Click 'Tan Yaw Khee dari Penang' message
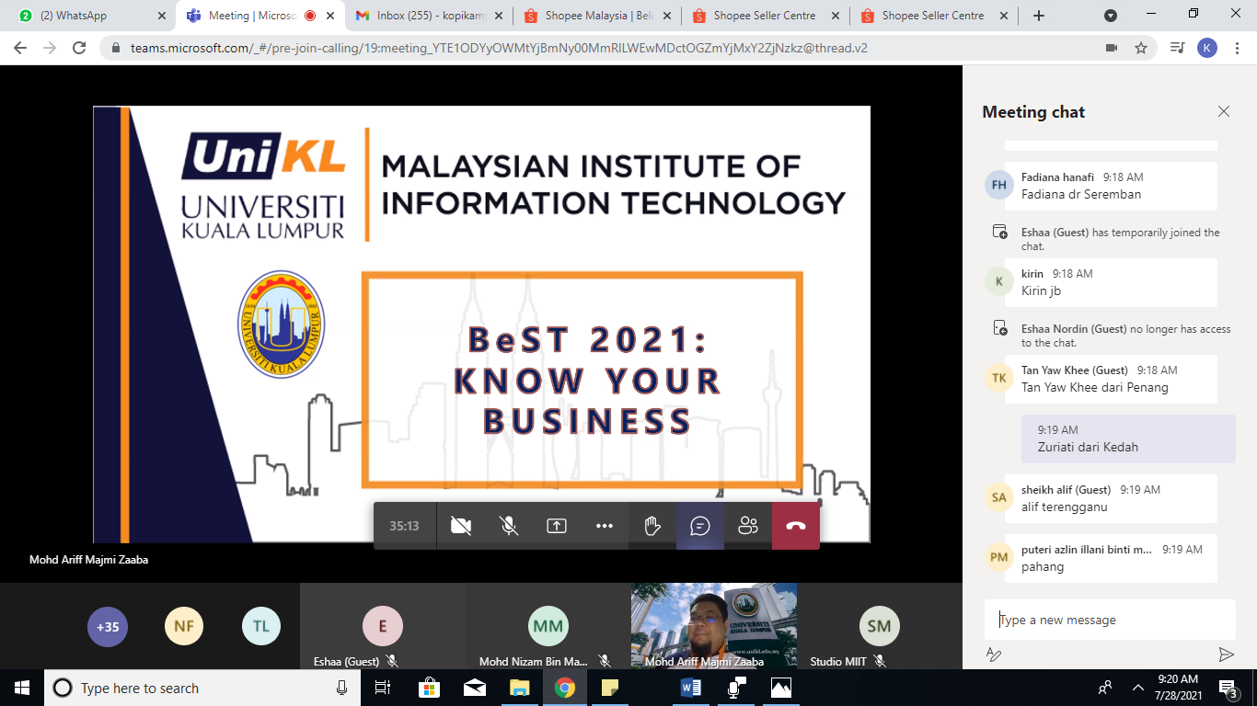Image resolution: width=1257 pixels, height=706 pixels. click(x=1095, y=387)
